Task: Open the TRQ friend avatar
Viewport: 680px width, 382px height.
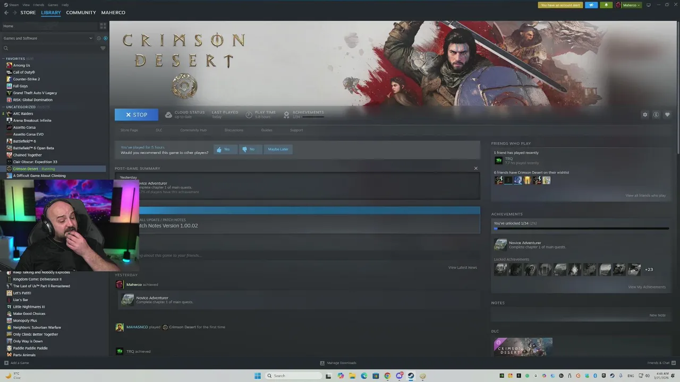Action: tap(498, 160)
